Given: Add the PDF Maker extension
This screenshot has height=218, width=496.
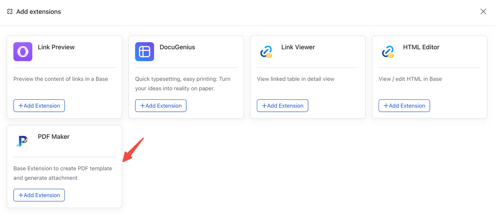Looking at the screenshot, I should click(39, 195).
